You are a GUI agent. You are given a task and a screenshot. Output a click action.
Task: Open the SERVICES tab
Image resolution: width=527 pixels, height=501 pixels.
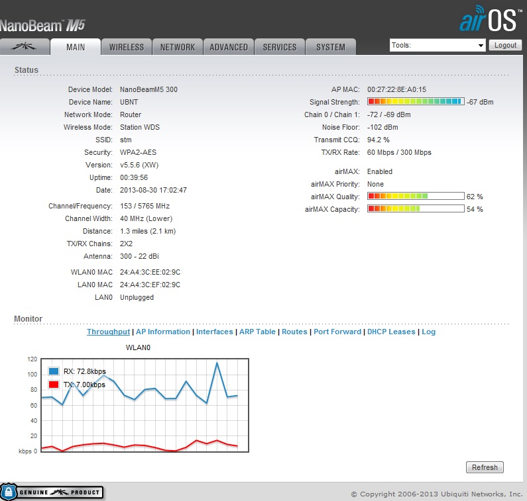(x=280, y=47)
